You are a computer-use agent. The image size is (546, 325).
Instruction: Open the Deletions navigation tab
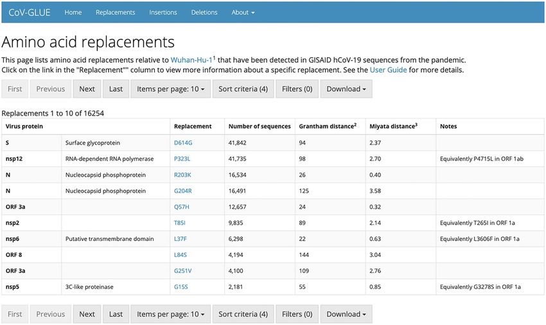point(204,13)
